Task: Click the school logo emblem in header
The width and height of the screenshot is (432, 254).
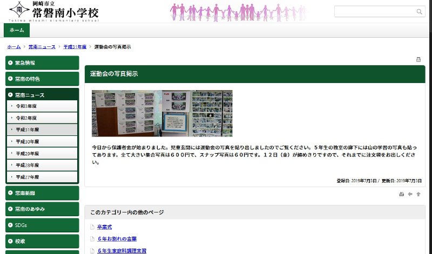Action: pos(19,10)
